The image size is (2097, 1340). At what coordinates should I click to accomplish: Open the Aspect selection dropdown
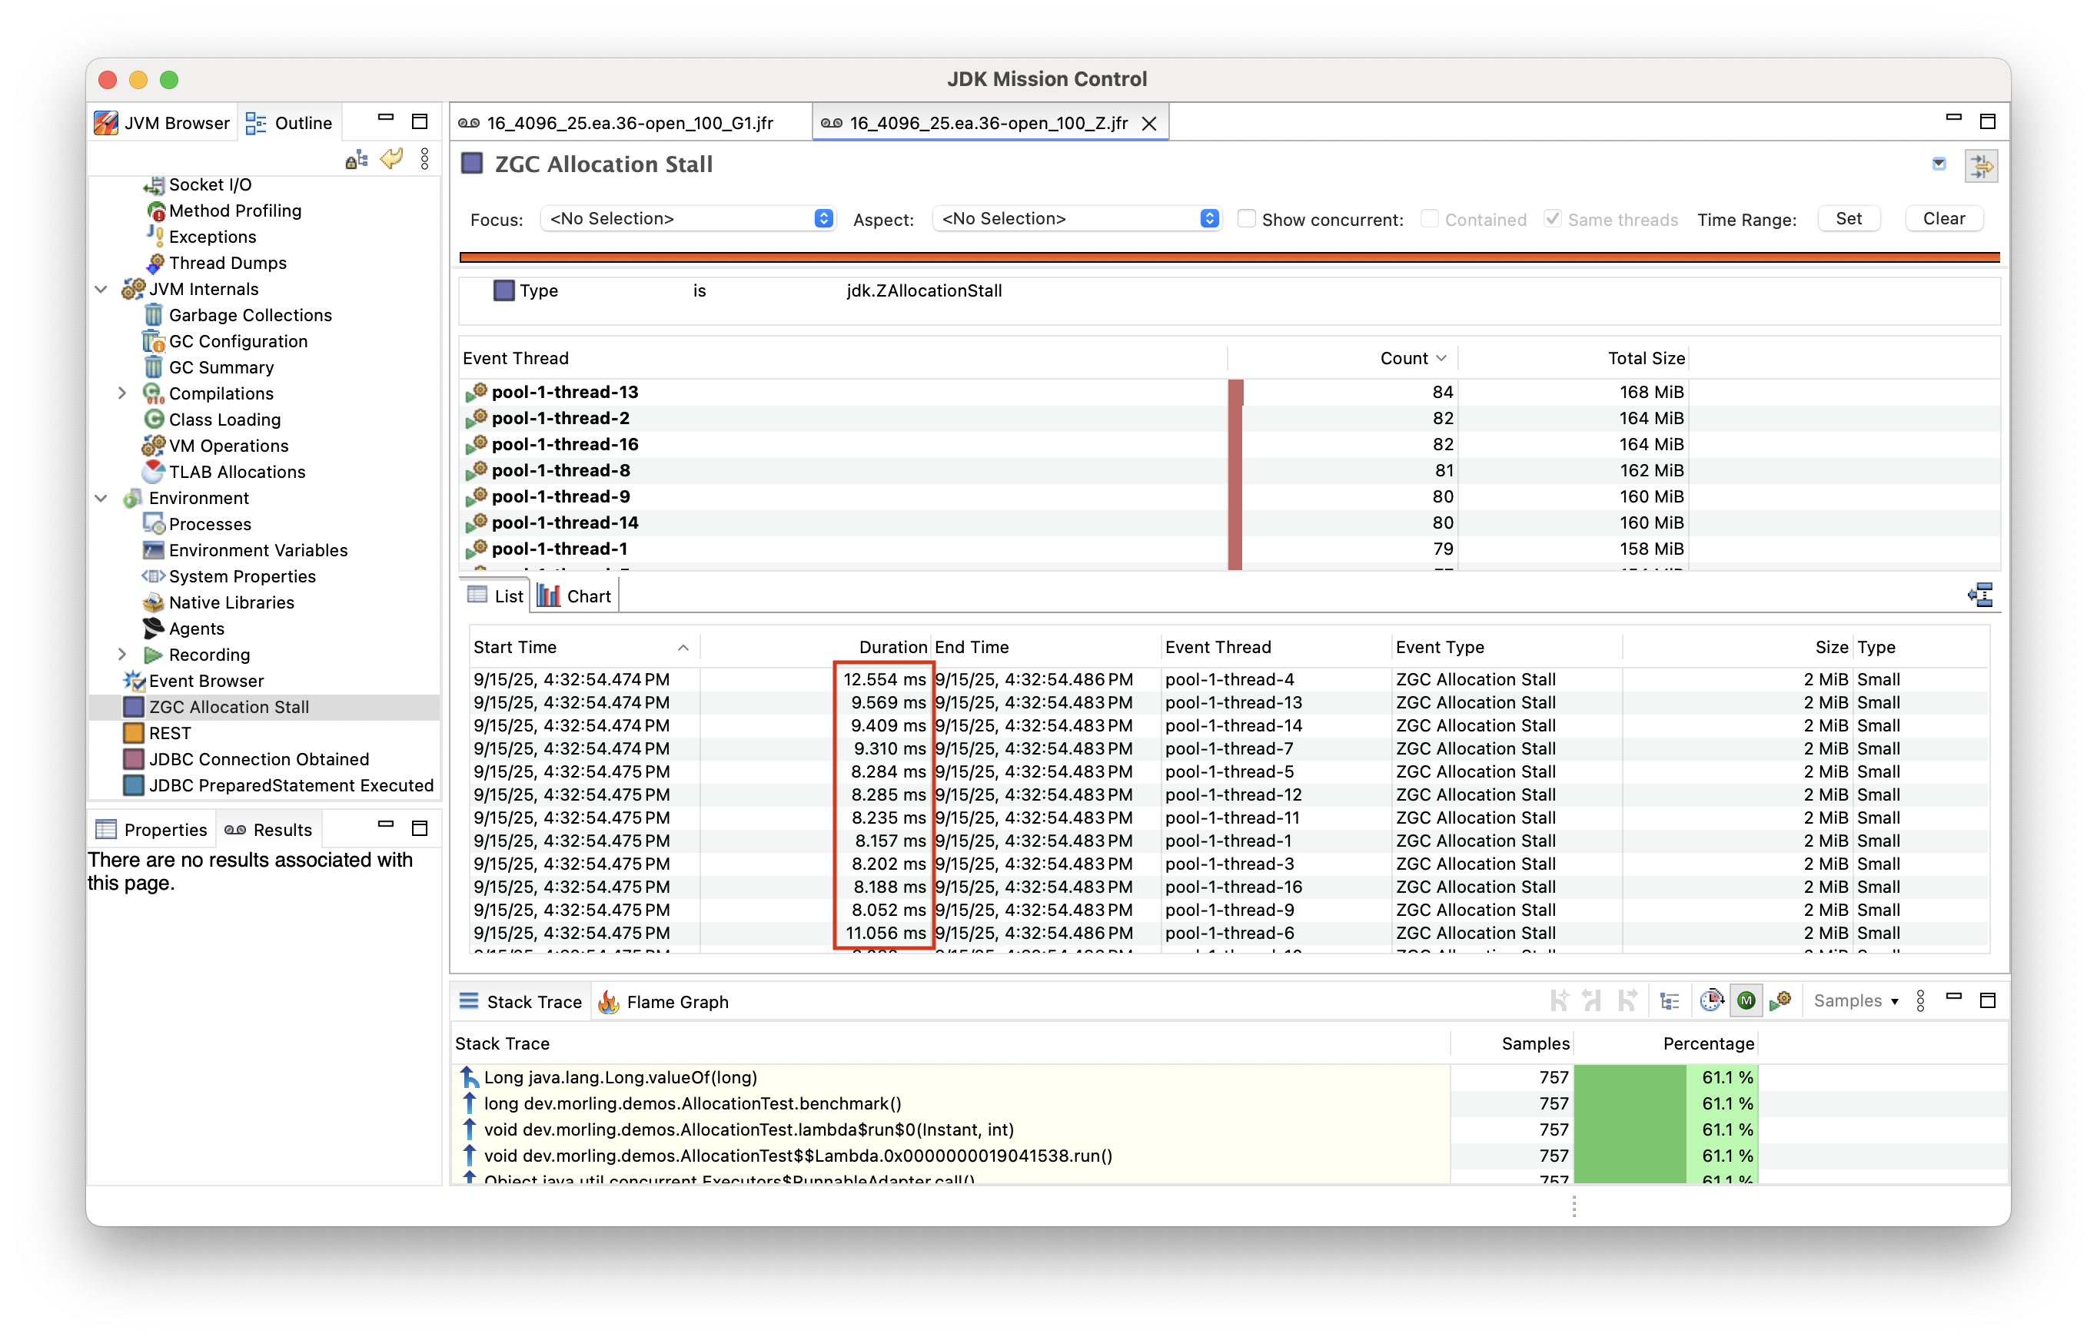coord(1076,218)
